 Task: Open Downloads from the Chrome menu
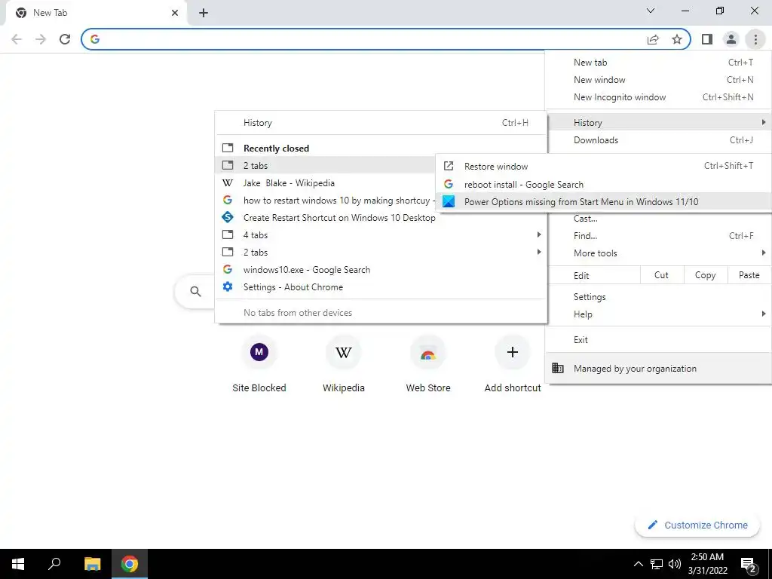[658, 140]
